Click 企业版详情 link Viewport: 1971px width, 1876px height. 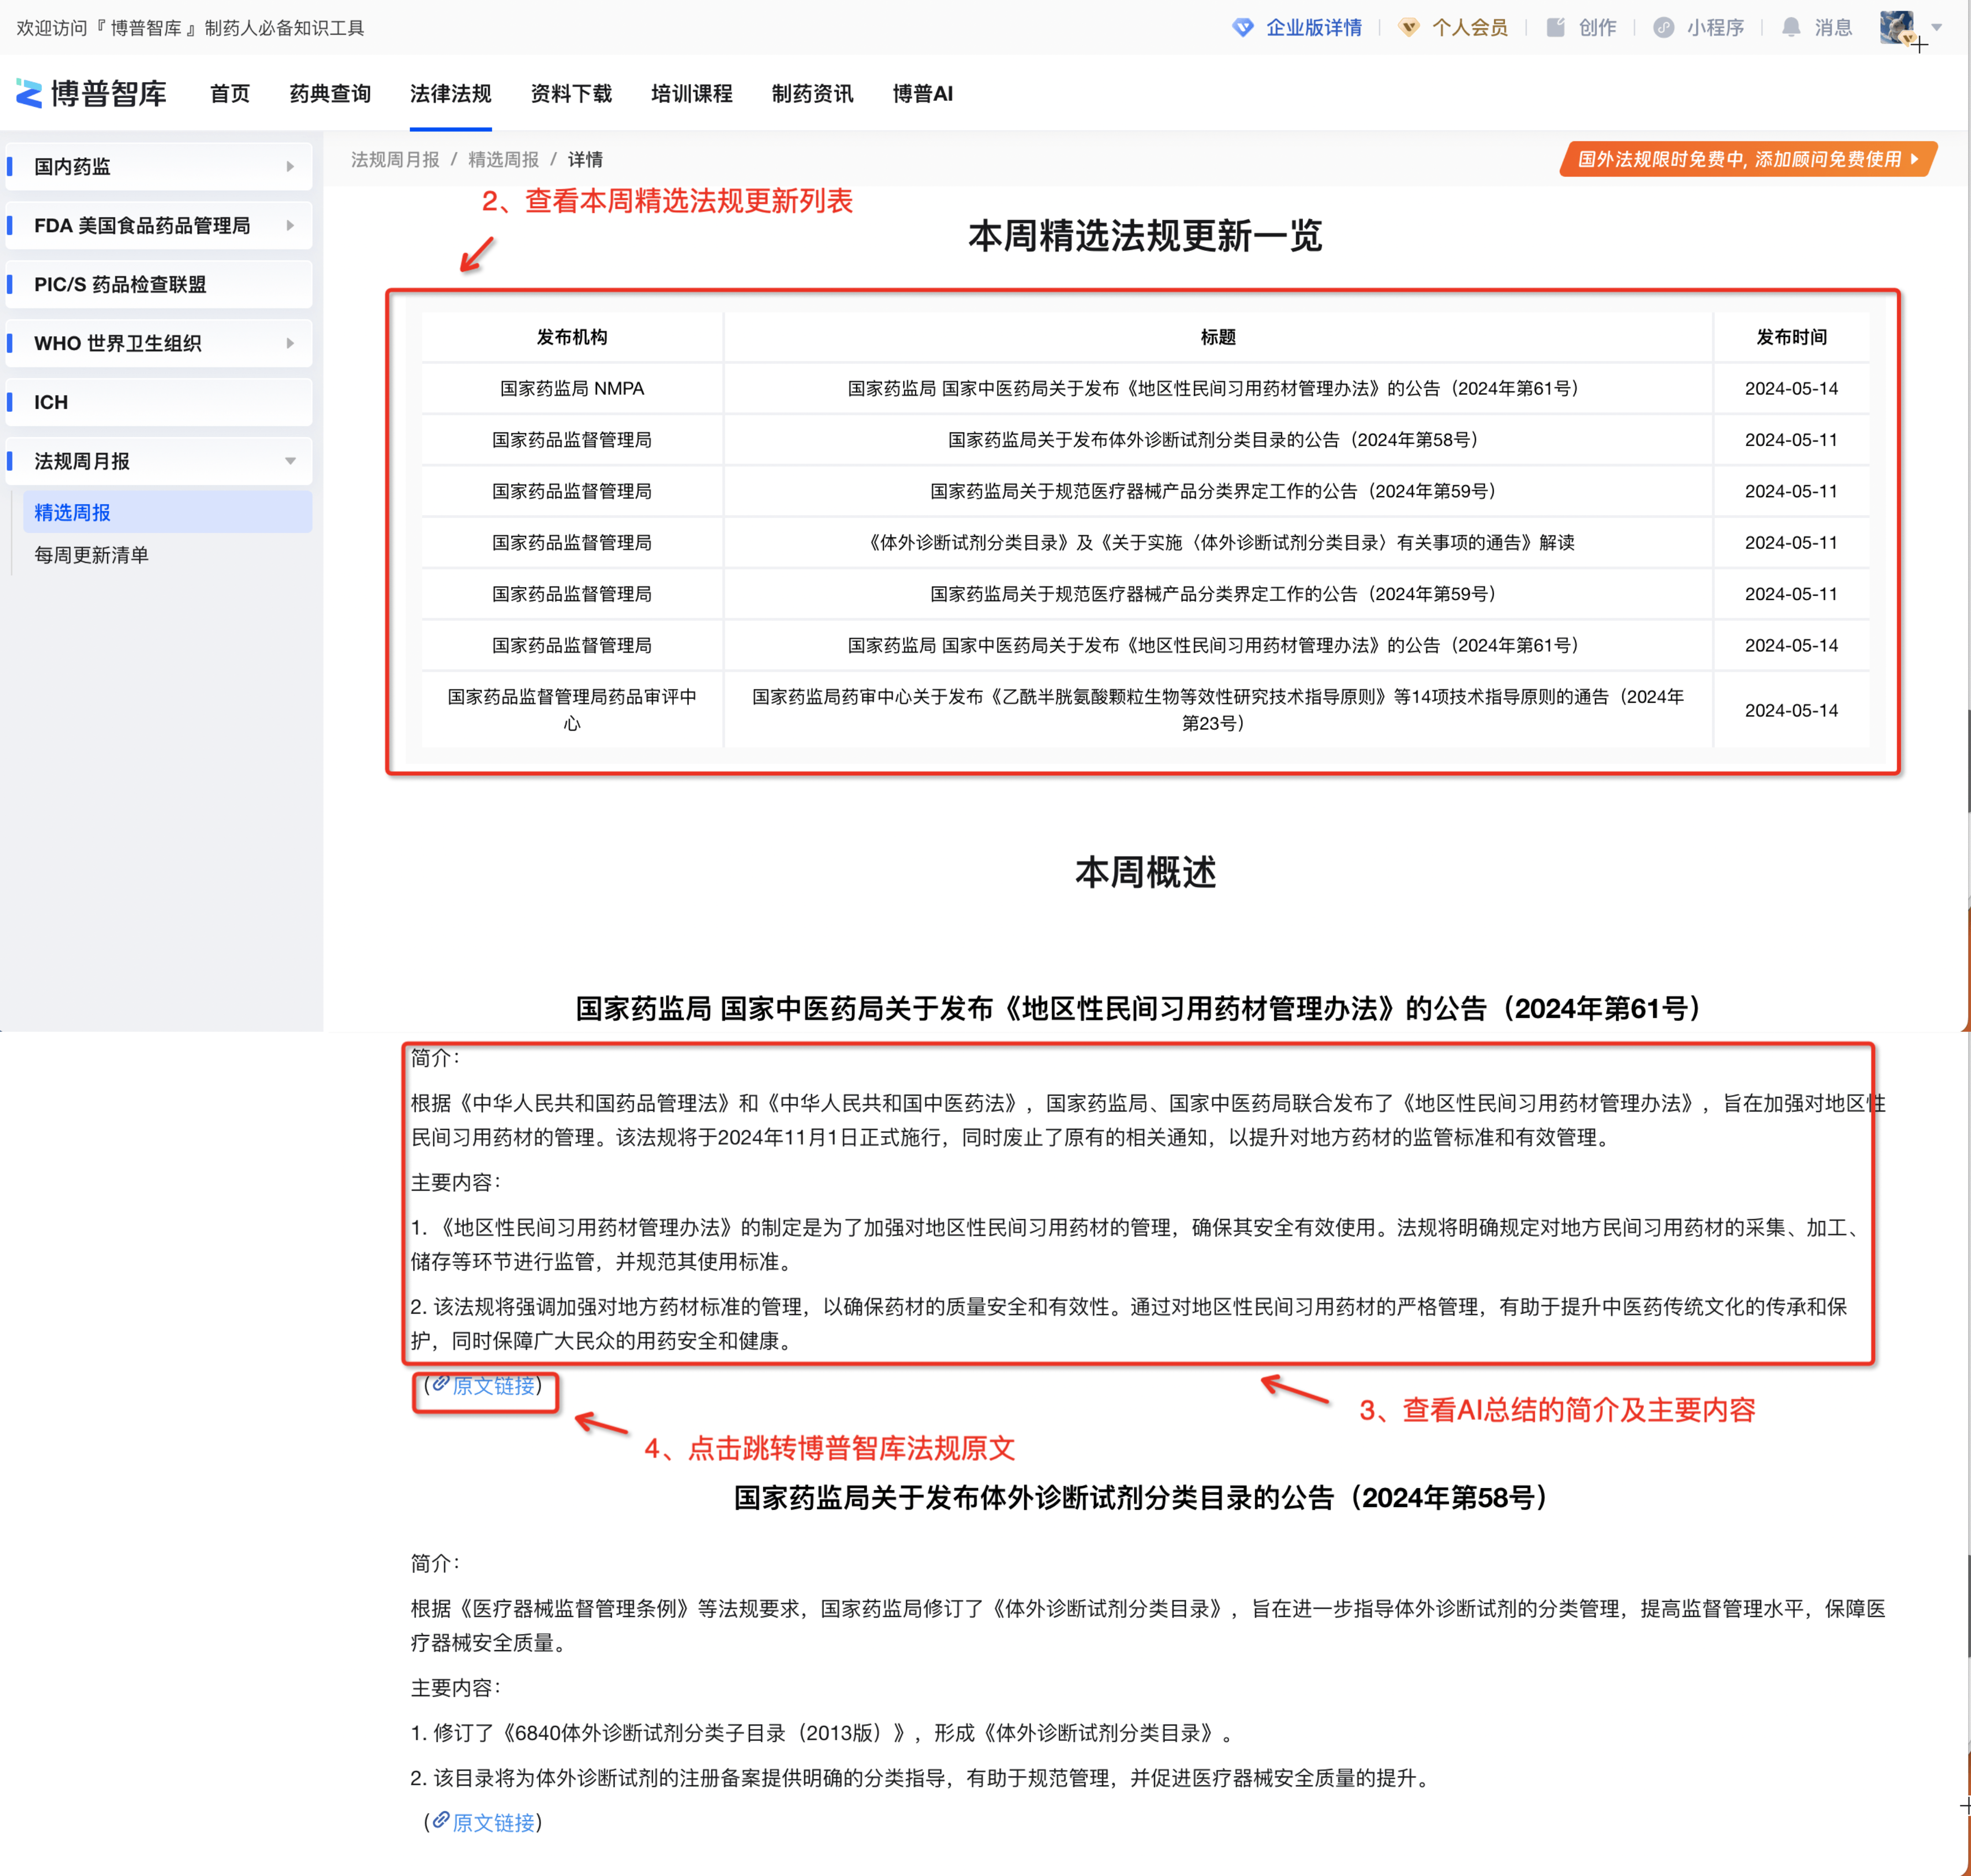coord(1314,27)
